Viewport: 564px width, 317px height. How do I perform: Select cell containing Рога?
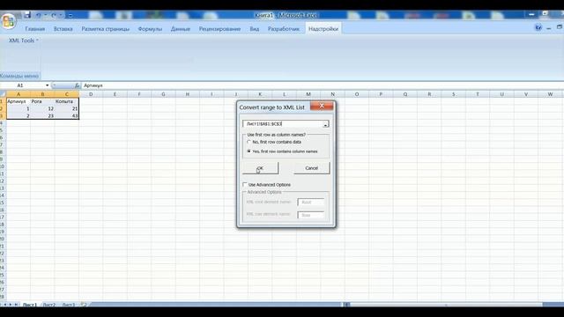click(42, 101)
